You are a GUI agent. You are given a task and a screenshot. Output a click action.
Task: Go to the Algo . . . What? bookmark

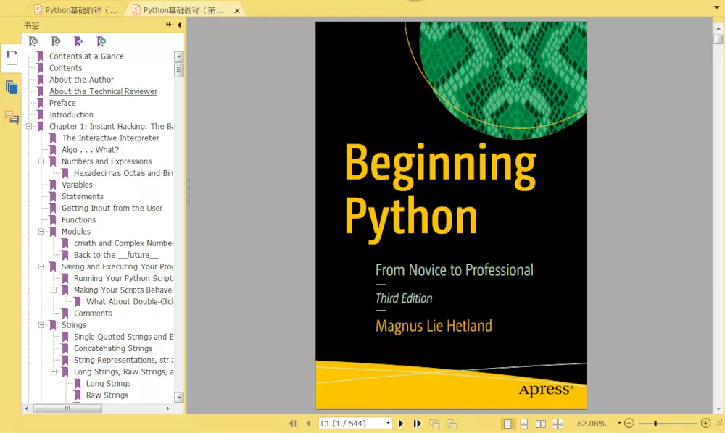click(x=90, y=150)
